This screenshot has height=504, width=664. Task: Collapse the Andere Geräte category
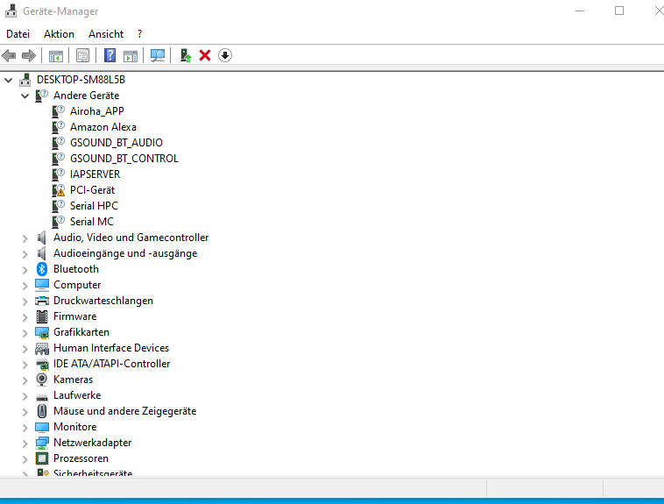pyautogui.click(x=25, y=96)
